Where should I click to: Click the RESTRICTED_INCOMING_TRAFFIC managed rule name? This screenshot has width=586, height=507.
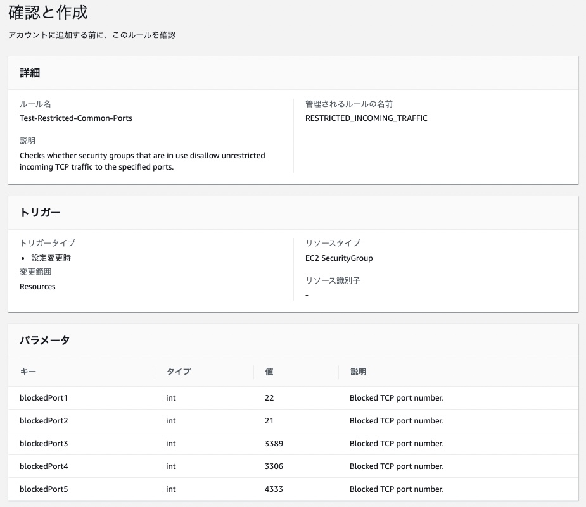coord(366,118)
